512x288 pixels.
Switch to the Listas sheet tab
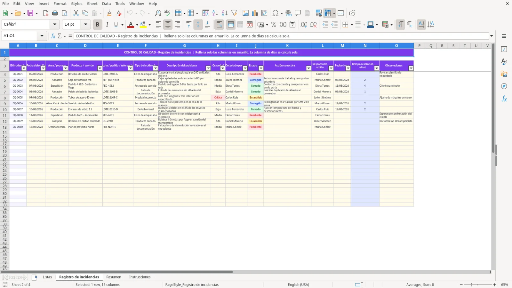coord(47,277)
